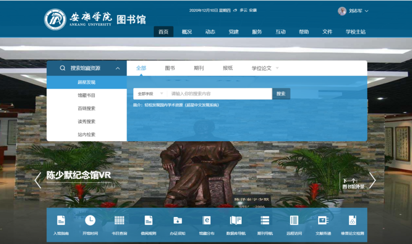
Task: Open the 维普论文检测 icon
Action: click(x=352, y=220)
